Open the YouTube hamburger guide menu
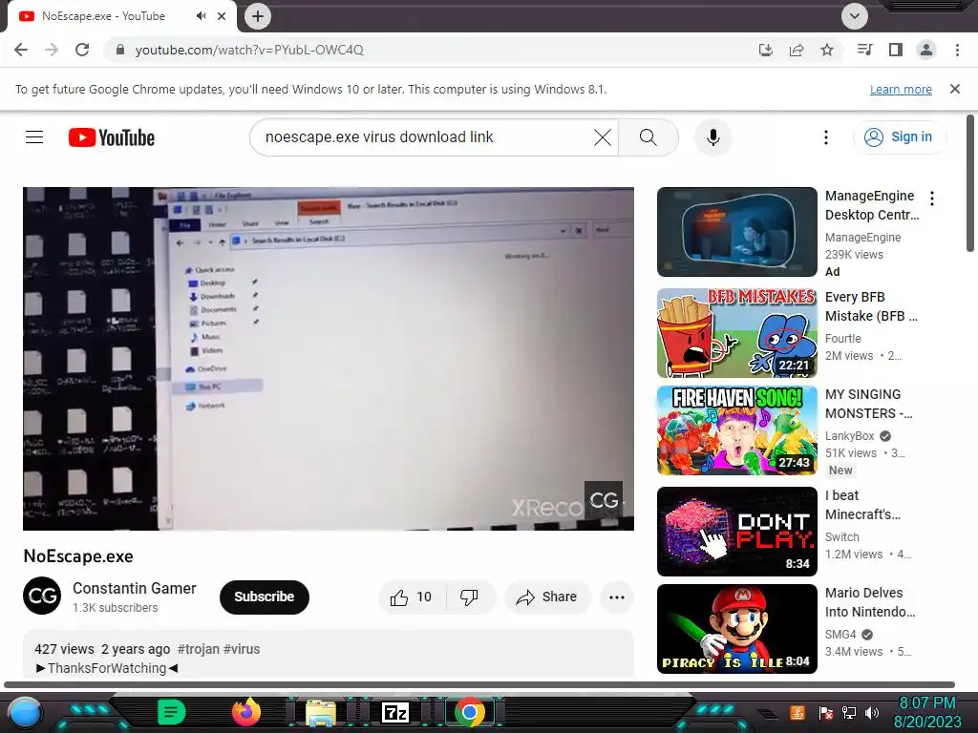The image size is (978, 733). click(x=34, y=137)
